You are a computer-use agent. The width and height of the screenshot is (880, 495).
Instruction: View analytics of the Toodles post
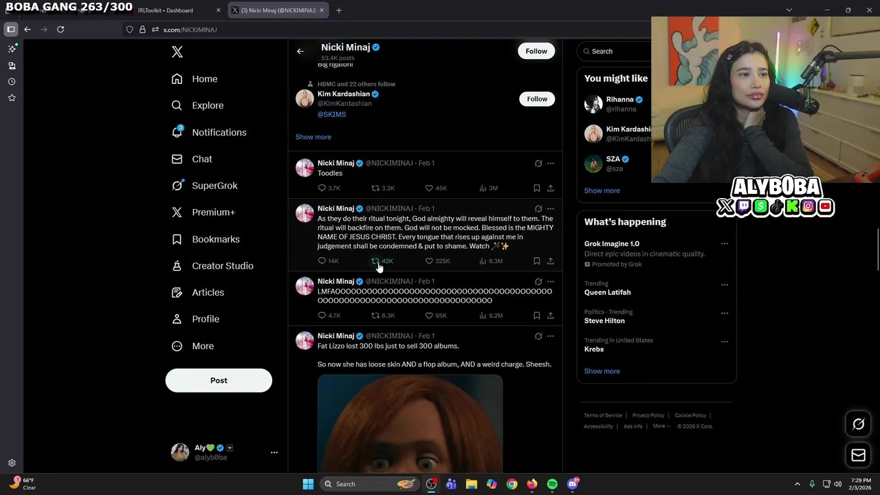488,188
